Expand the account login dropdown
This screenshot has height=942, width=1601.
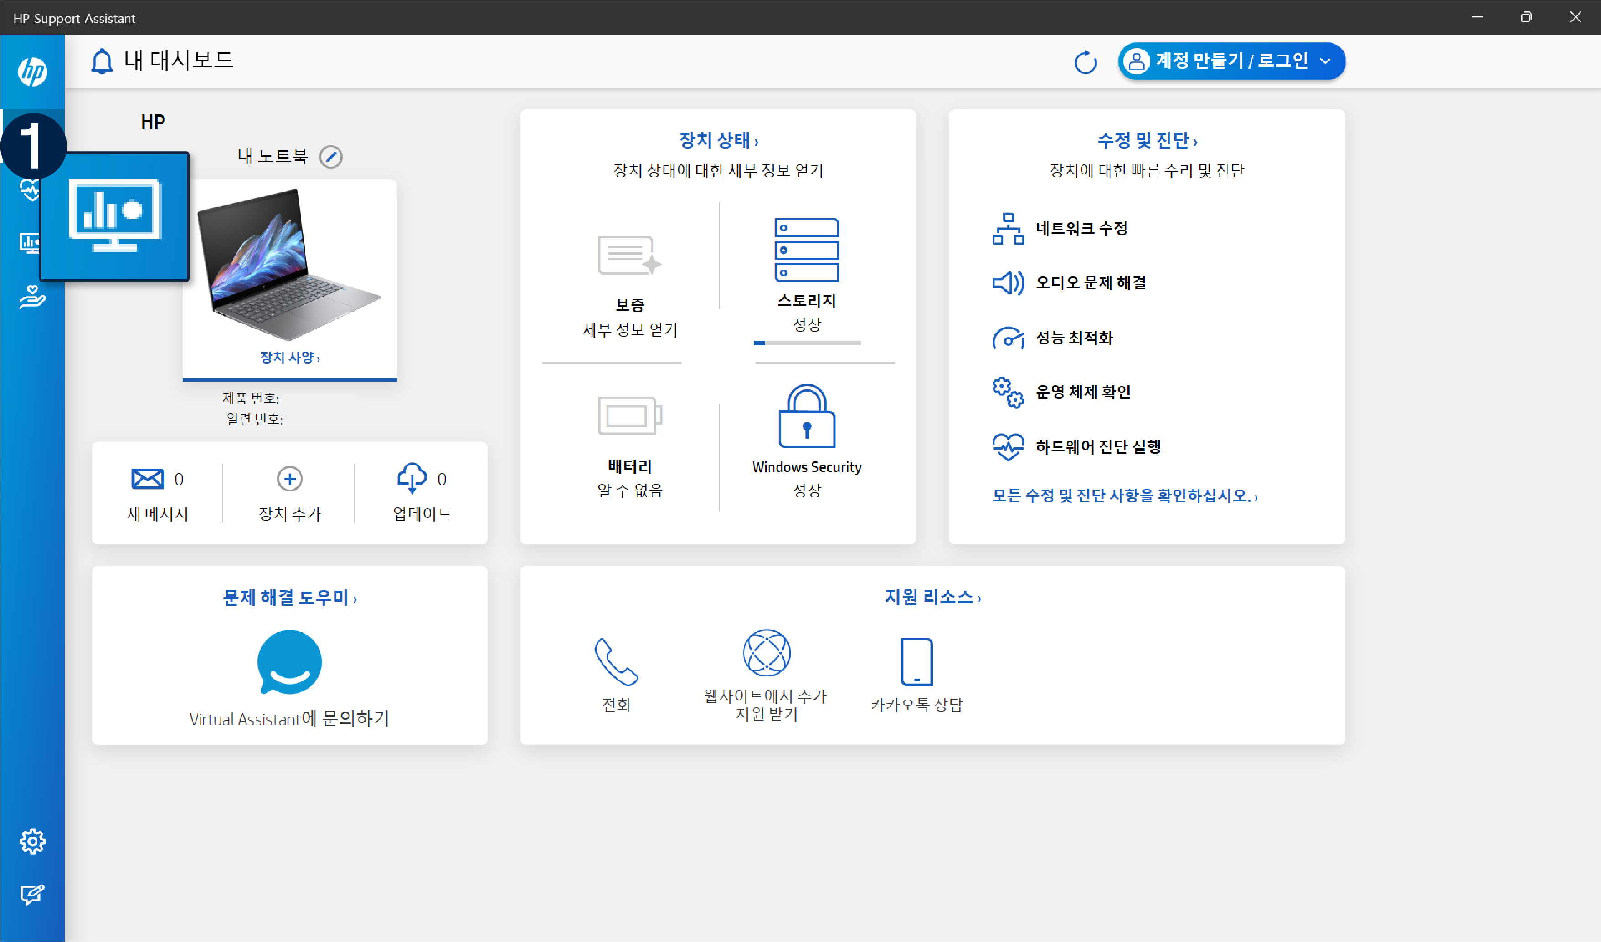tap(1325, 61)
